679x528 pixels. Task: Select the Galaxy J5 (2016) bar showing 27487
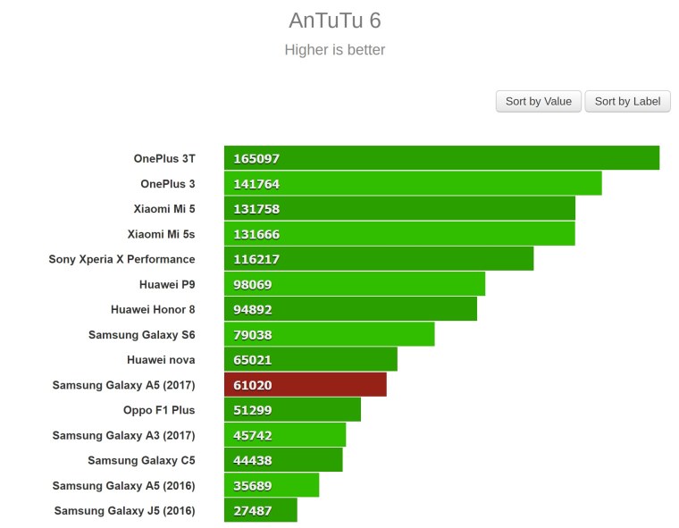pyautogui.click(x=261, y=510)
